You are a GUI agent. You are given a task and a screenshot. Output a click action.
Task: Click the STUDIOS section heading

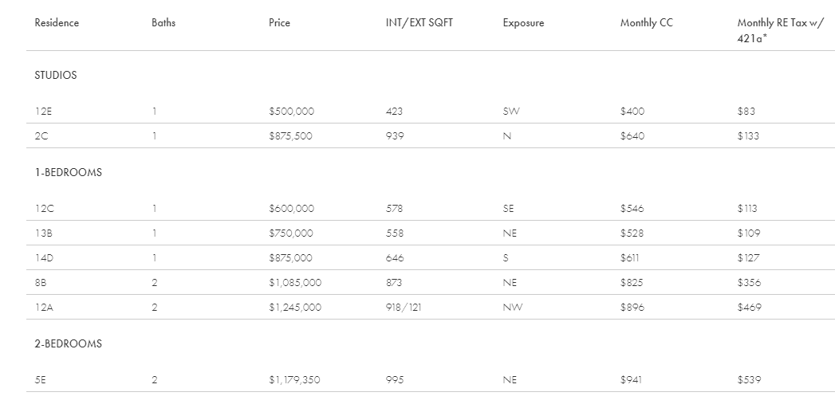click(x=56, y=76)
